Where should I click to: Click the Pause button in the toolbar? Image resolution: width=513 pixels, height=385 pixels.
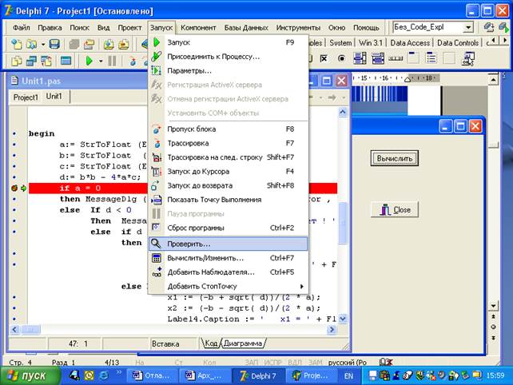[x=112, y=61]
